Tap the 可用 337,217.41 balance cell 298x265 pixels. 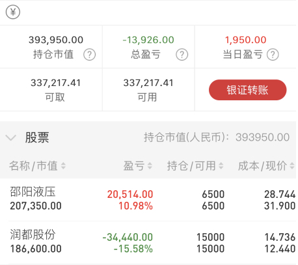(x=148, y=90)
